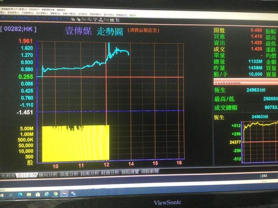The image size is (278, 208).
Task: Click the yellow volume bar chart area
Action: [x=75, y=144]
